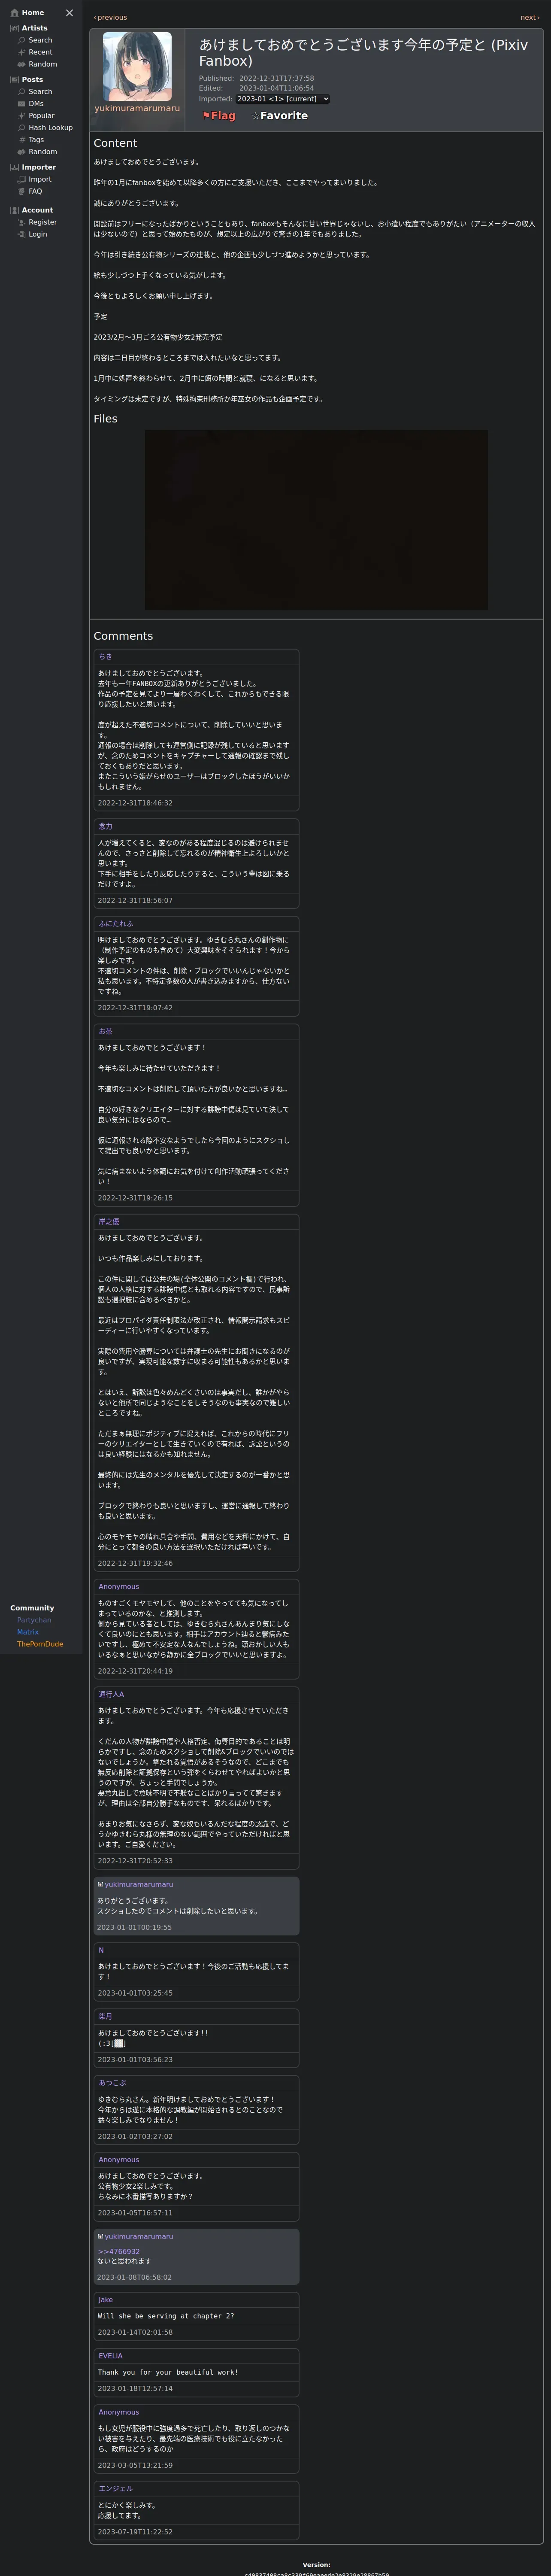Click commenter name 岸之優
The width and height of the screenshot is (551, 2576).
[108, 1222]
